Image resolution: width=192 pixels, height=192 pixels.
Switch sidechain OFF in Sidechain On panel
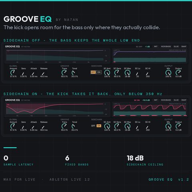coord(93,126)
